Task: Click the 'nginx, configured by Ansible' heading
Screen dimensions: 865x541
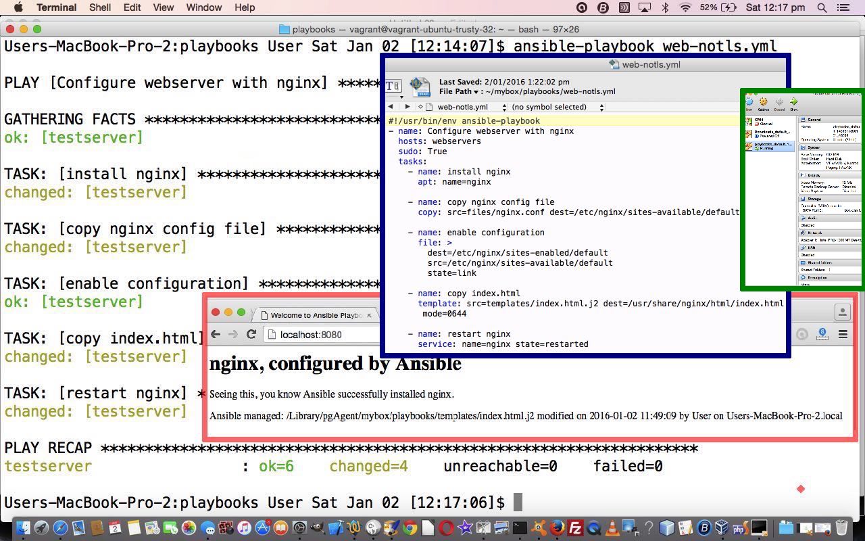Action: point(335,364)
